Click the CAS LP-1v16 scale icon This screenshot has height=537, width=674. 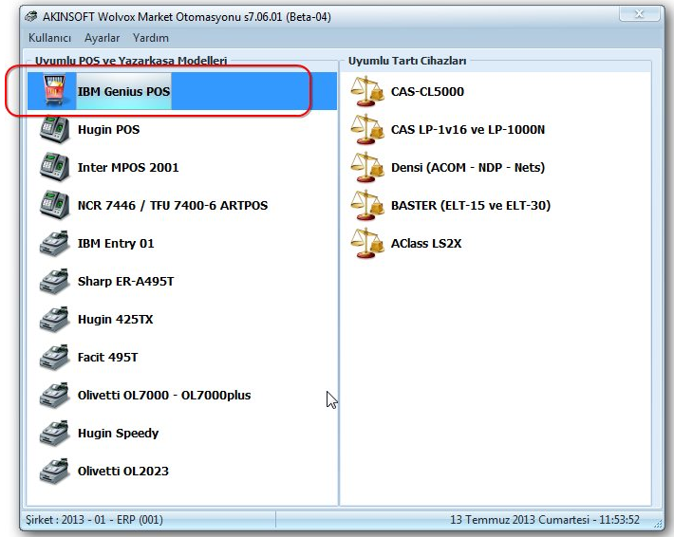point(367,129)
